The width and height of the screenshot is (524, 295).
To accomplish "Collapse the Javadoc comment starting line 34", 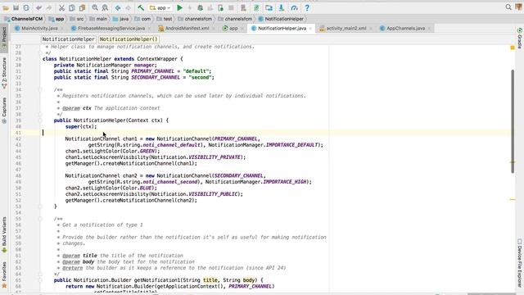I will point(40,89).
